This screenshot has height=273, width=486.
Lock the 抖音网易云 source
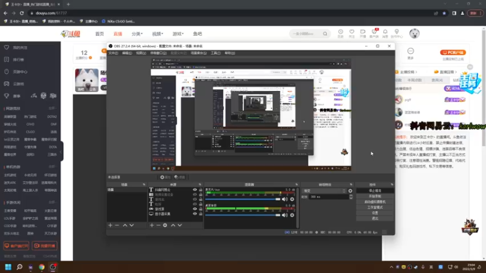coord(200,190)
